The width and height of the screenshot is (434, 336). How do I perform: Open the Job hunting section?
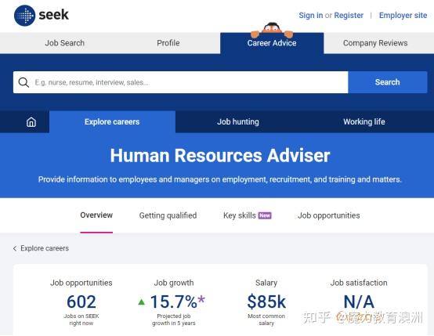pyautogui.click(x=238, y=121)
